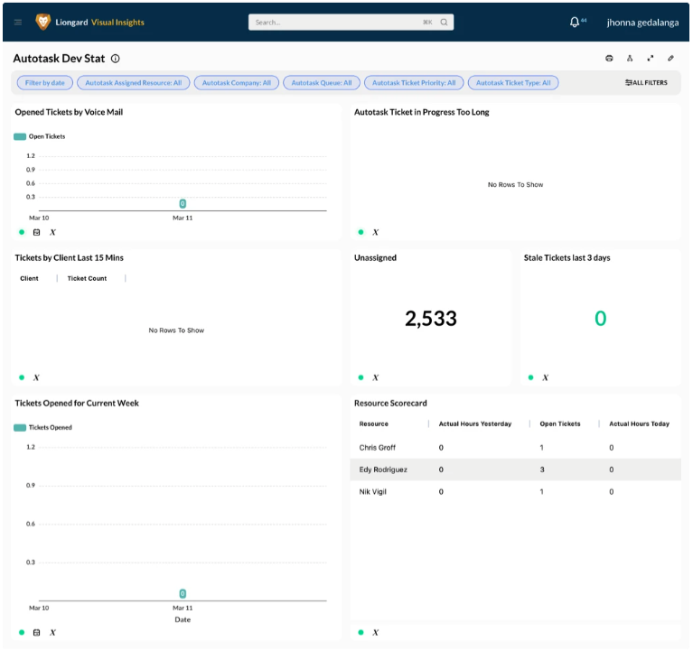Click info icon beside Autotask Dev Stat

115,59
